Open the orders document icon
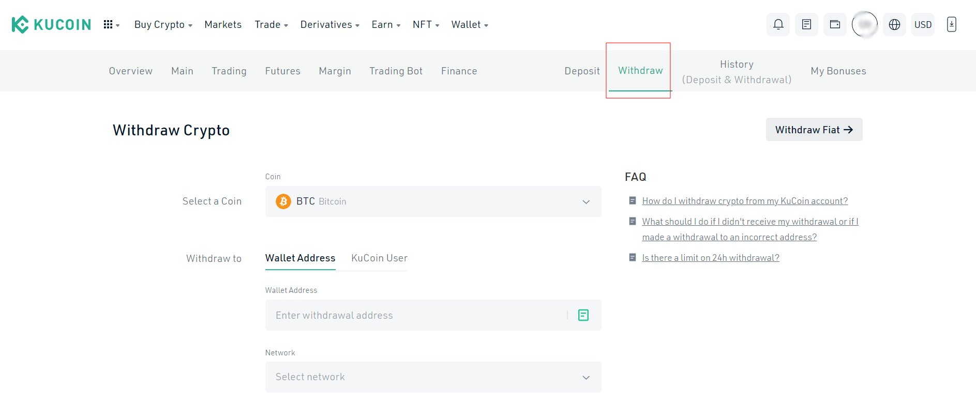 point(806,24)
